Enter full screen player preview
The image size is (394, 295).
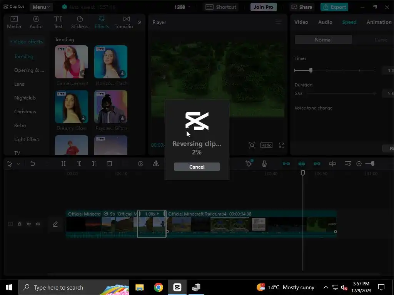282,145
